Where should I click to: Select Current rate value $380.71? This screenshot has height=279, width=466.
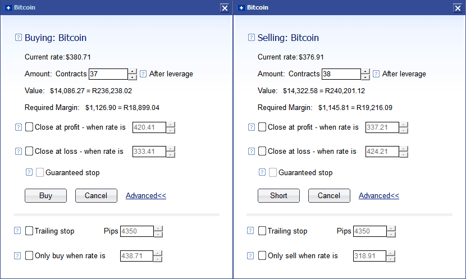[78, 57]
